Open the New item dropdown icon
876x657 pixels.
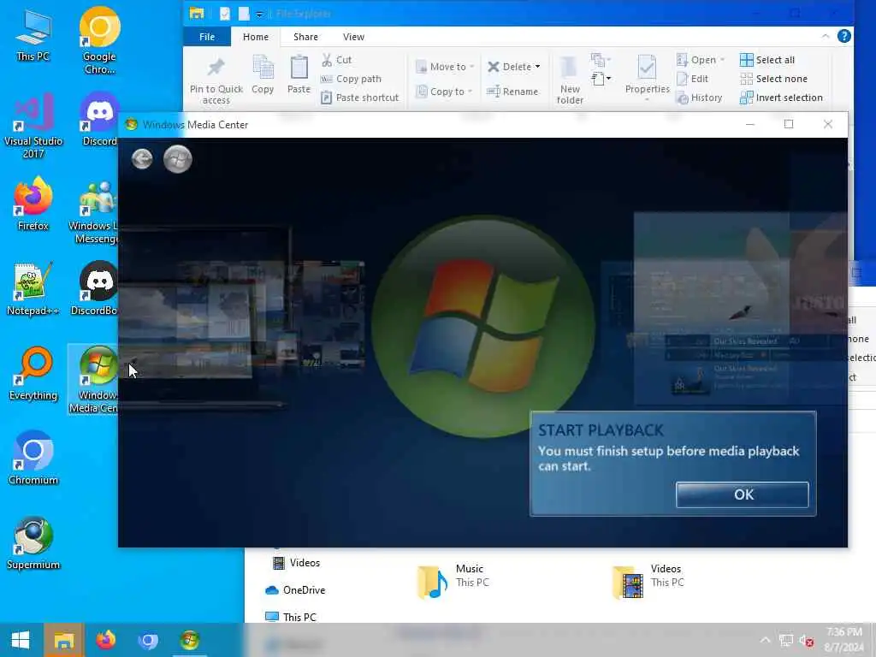coord(601,60)
